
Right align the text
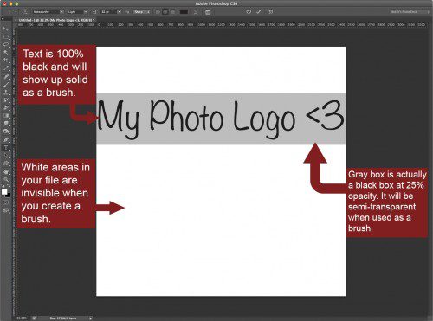172,12
